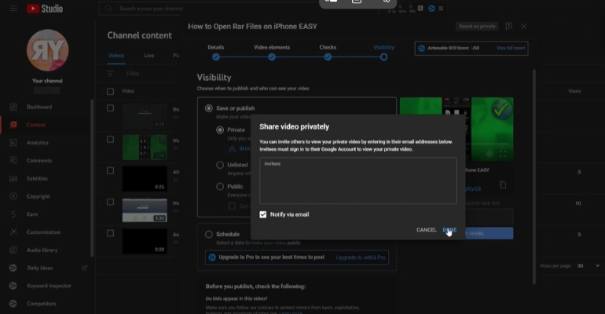Click the vidIQ stats chart icon
The image size is (605, 314).
click(x=420, y=8)
